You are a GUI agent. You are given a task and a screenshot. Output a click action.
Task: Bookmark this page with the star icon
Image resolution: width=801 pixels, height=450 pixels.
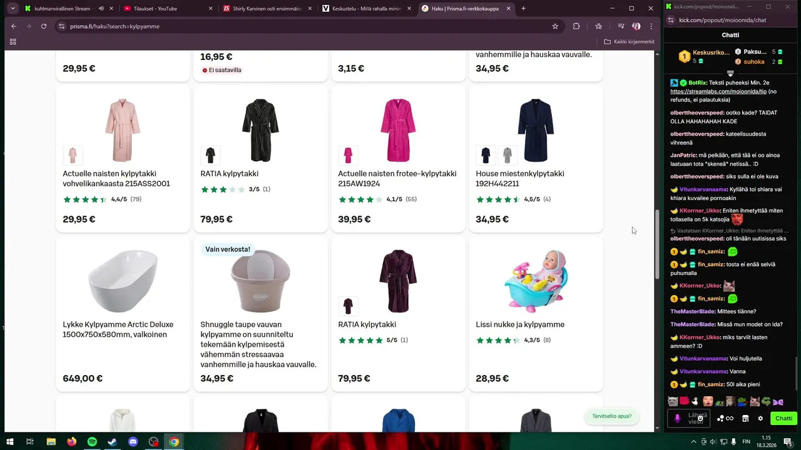555,26
